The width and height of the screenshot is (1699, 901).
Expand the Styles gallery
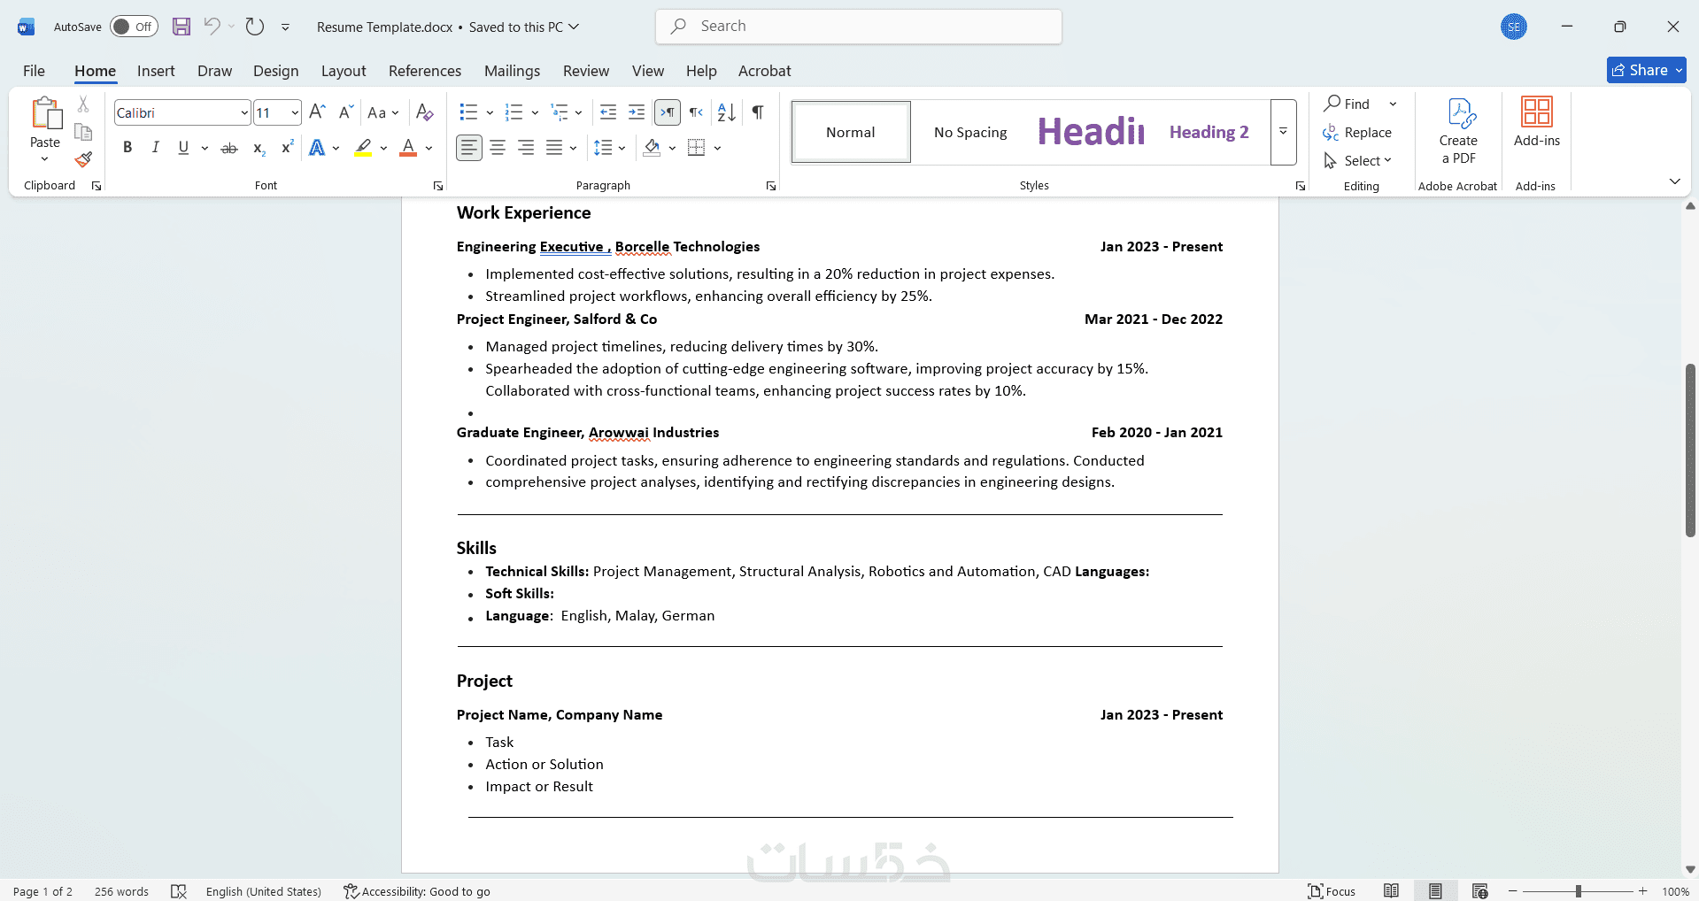pyautogui.click(x=1283, y=132)
